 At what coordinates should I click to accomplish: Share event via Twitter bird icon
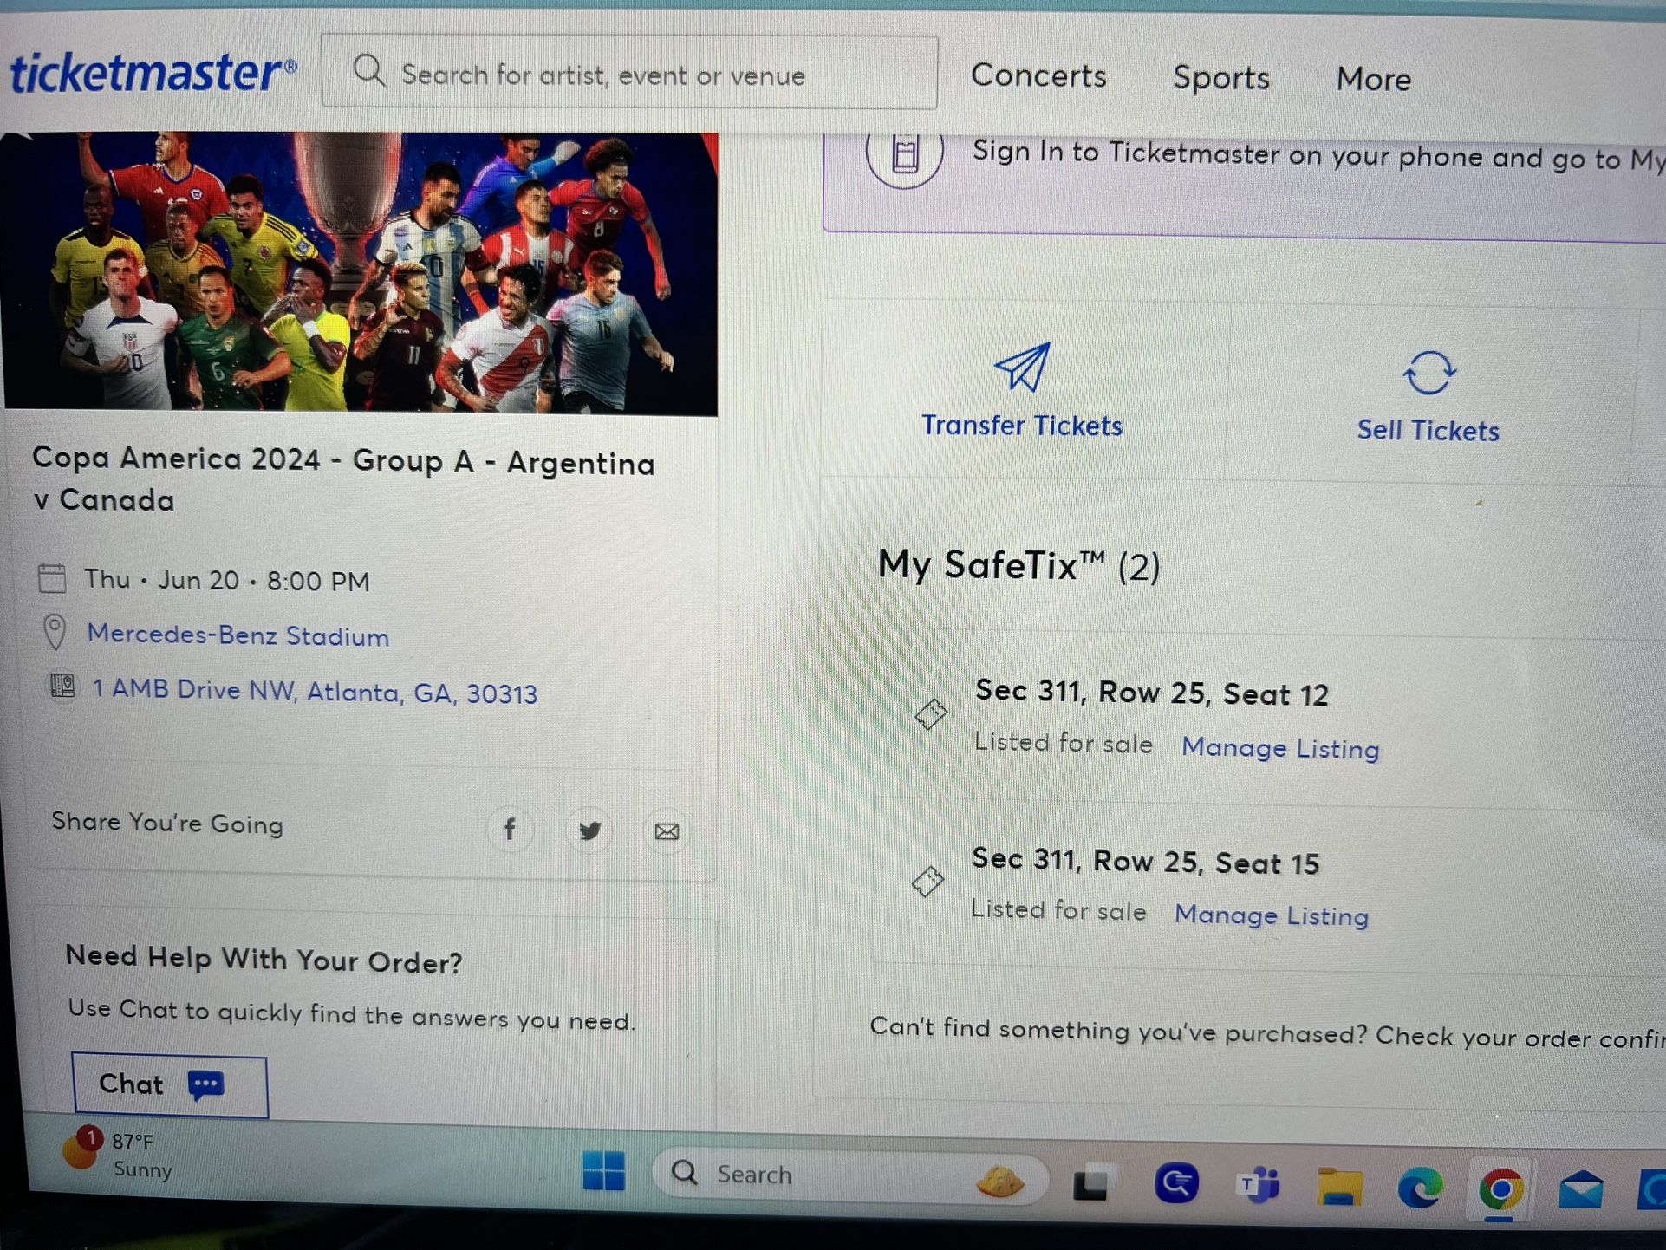click(x=589, y=830)
